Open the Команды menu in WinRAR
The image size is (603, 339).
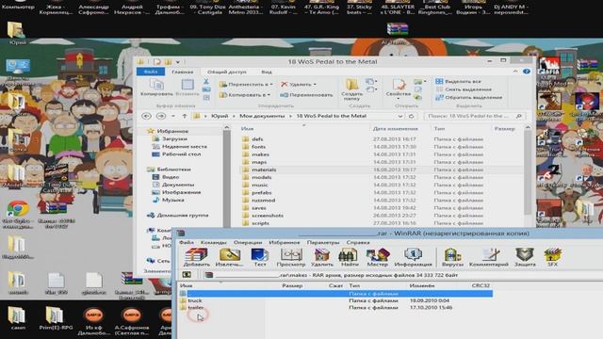pos(214,242)
